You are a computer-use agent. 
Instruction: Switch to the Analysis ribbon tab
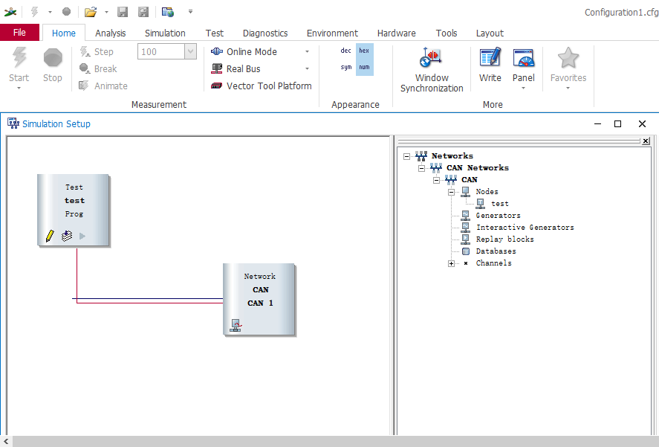111,33
